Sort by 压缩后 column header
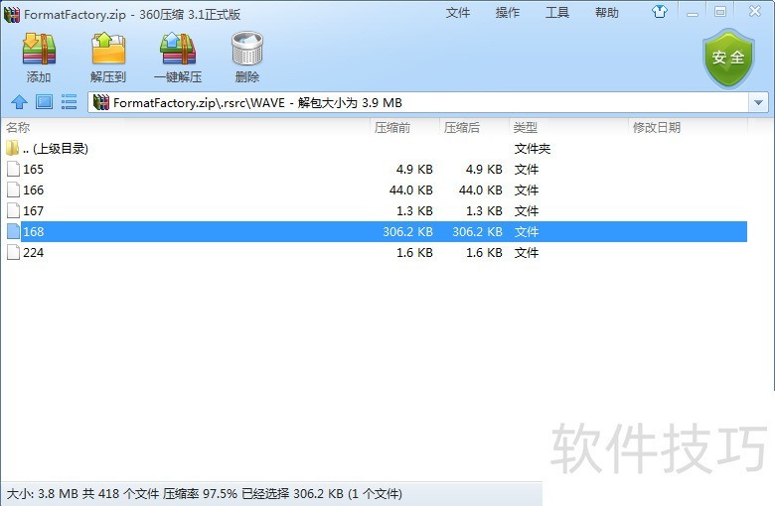775x506 pixels. (x=474, y=127)
